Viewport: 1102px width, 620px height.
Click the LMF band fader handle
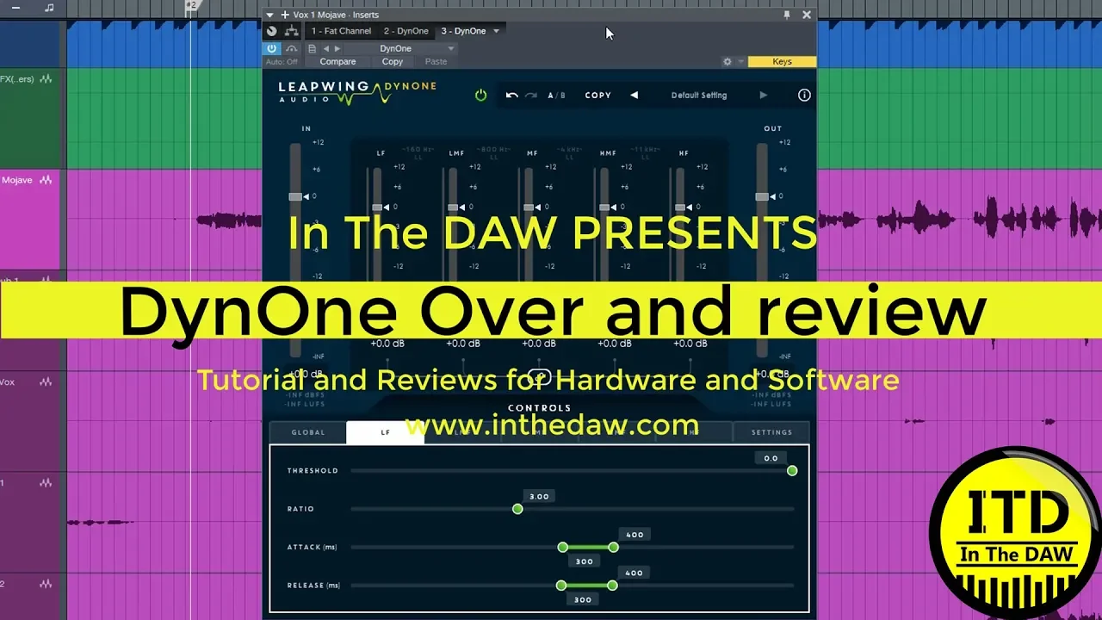[453, 208]
